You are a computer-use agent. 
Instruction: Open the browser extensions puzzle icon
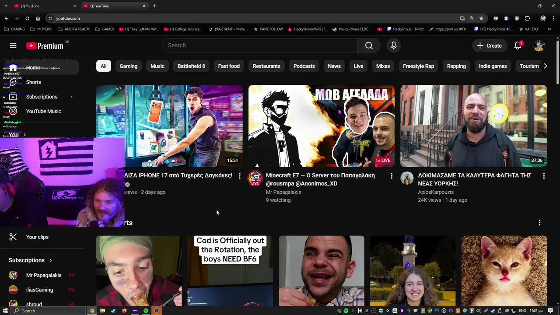tap(527, 18)
